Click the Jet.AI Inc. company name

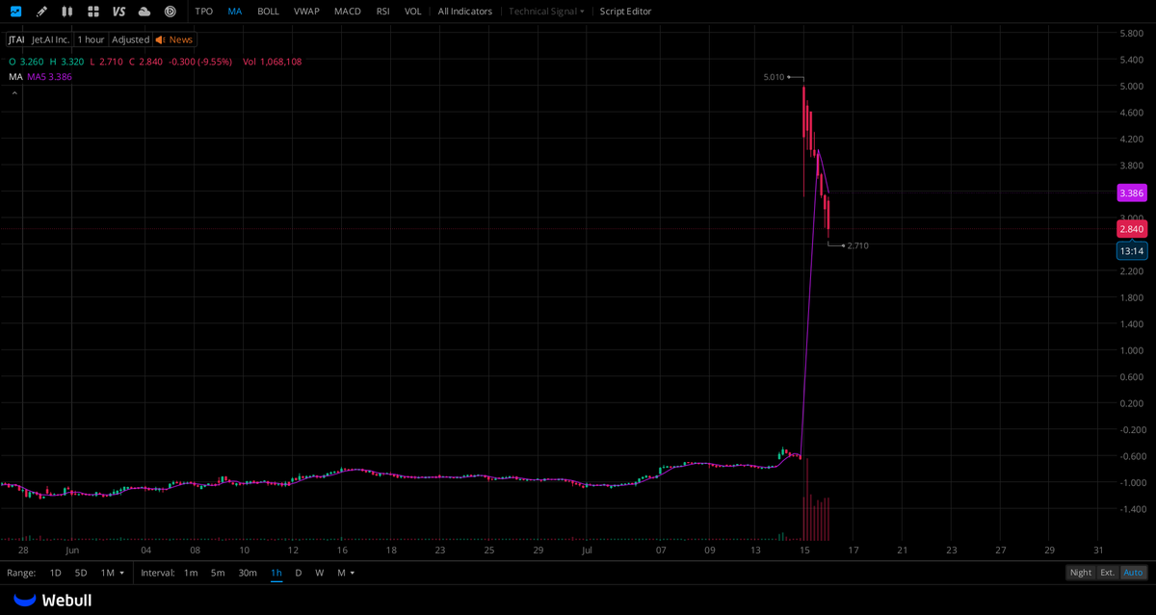(x=50, y=39)
